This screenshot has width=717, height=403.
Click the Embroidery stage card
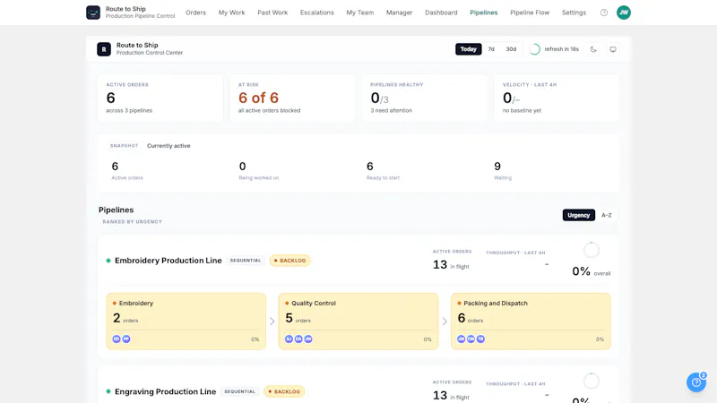tap(186, 322)
